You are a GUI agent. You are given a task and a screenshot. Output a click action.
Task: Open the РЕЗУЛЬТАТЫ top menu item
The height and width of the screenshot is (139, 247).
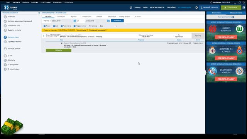pos(57,3)
